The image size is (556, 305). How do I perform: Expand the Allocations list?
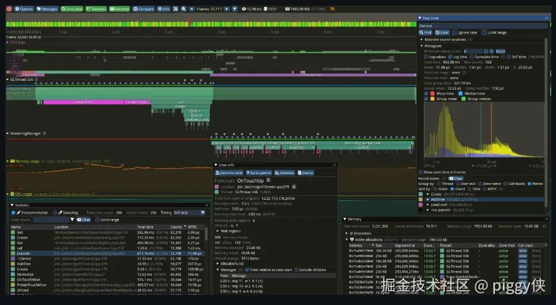(x=218, y=264)
